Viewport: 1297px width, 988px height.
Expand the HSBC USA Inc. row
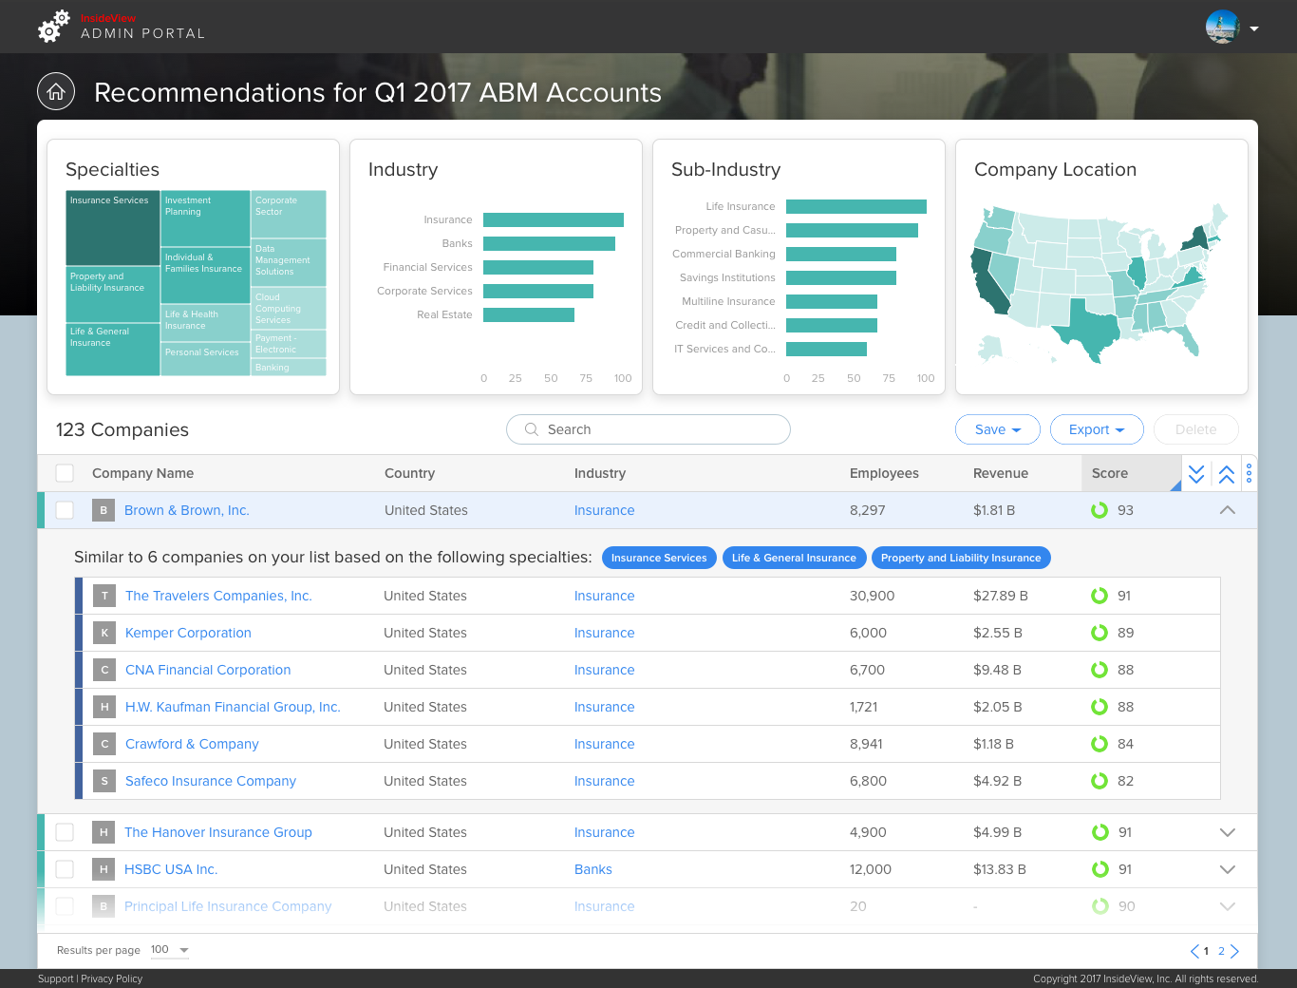1227,869
